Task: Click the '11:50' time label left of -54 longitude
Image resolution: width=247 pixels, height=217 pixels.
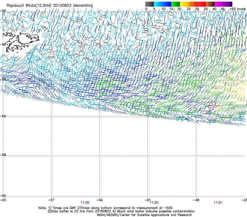Action: pyautogui.click(x=85, y=203)
